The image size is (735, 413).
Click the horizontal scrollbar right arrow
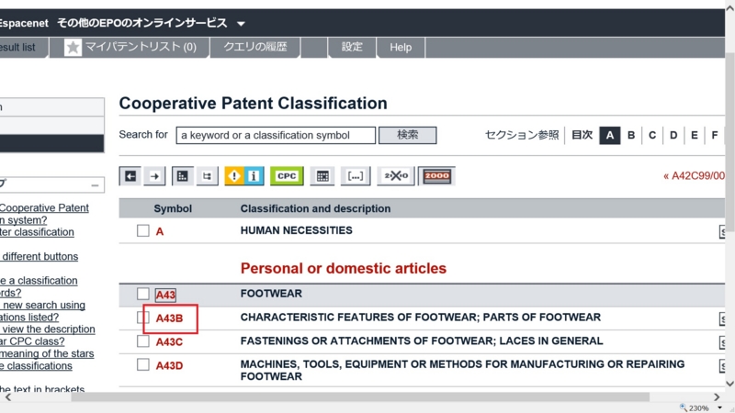[x=717, y=397]
